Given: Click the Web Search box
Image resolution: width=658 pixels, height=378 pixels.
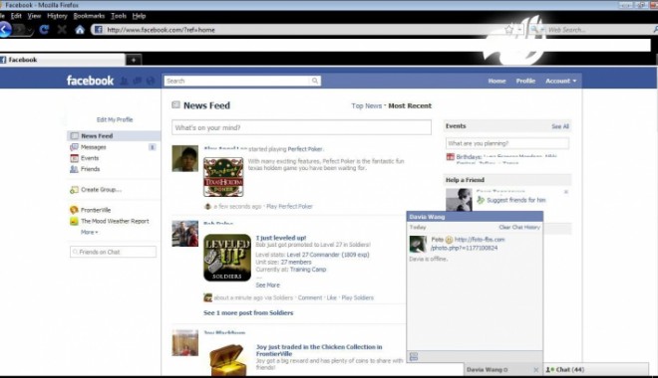Looking at the screenshot, I should pos(598,30).
